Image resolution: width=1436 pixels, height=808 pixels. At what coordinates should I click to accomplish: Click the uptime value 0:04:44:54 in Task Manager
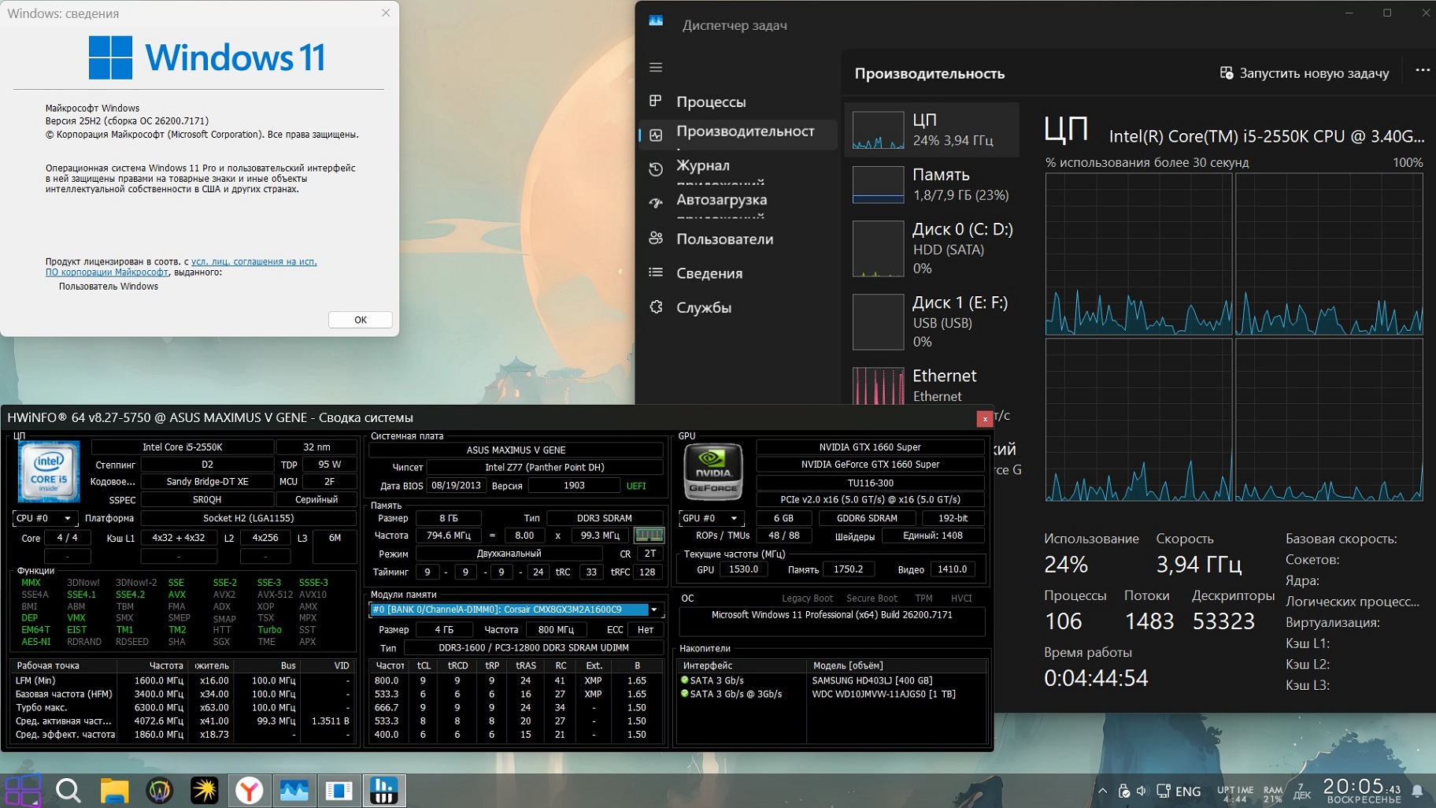click(1096, 678)
